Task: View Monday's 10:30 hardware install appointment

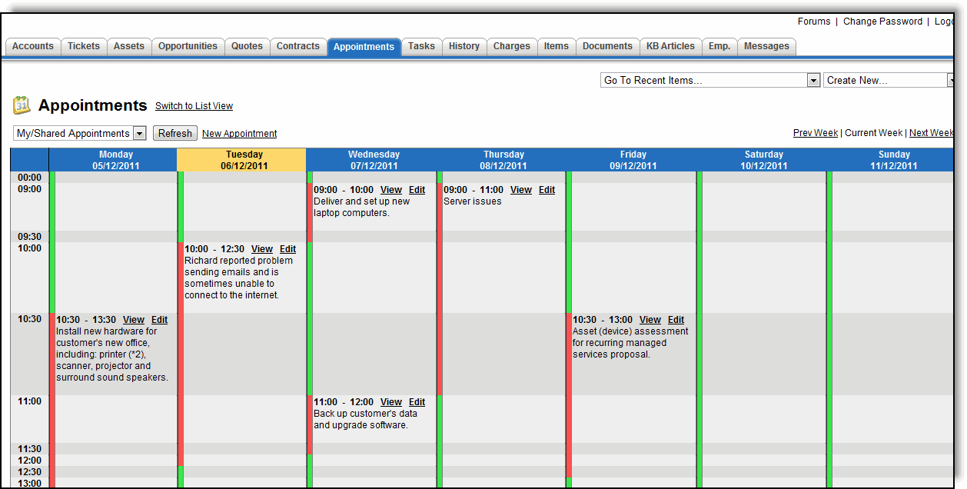Action: (x=134, y=320)
